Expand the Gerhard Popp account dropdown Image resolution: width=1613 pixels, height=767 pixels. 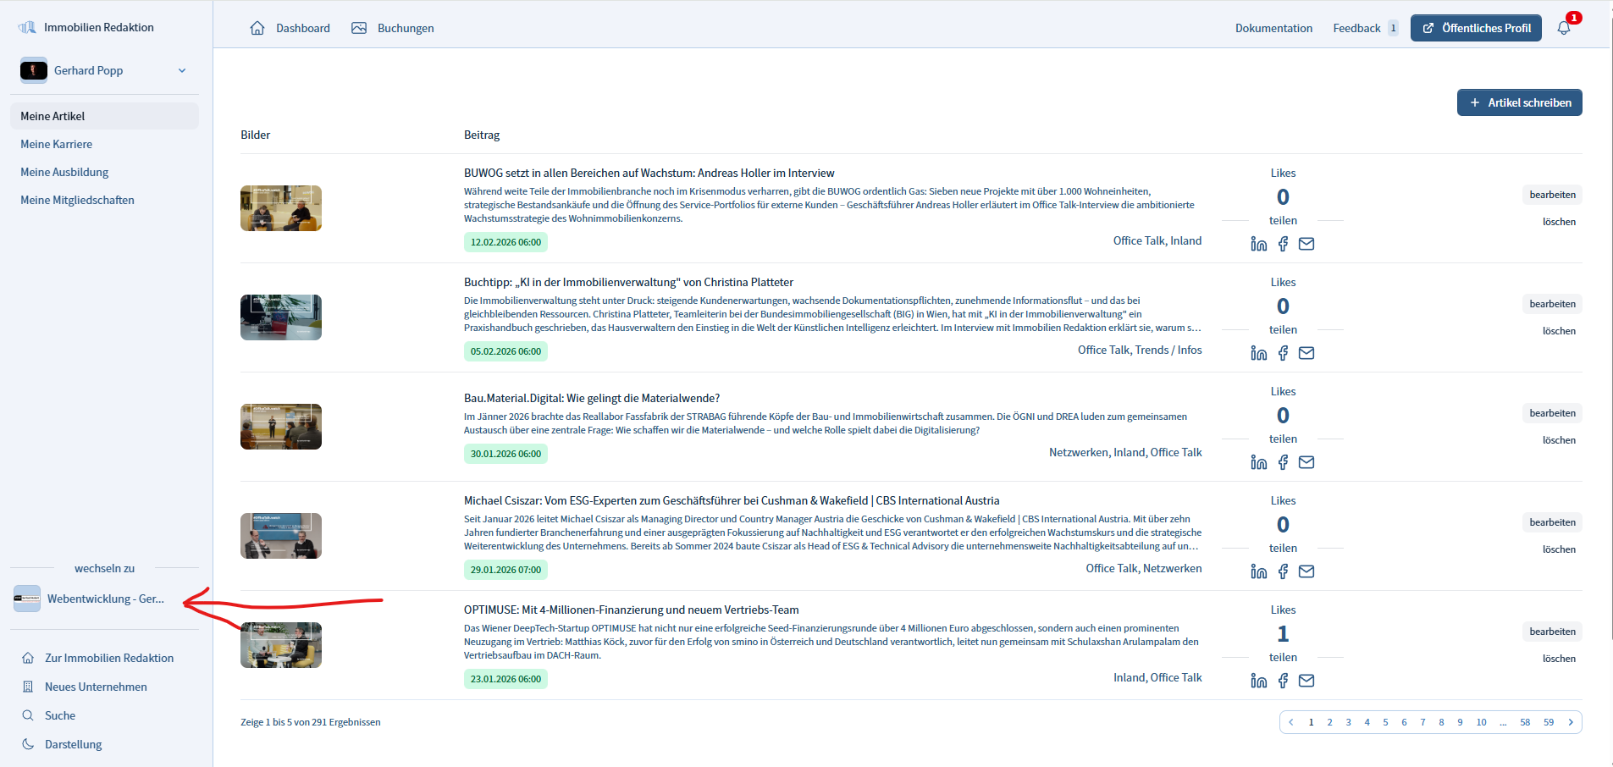(x=181, y=70)
